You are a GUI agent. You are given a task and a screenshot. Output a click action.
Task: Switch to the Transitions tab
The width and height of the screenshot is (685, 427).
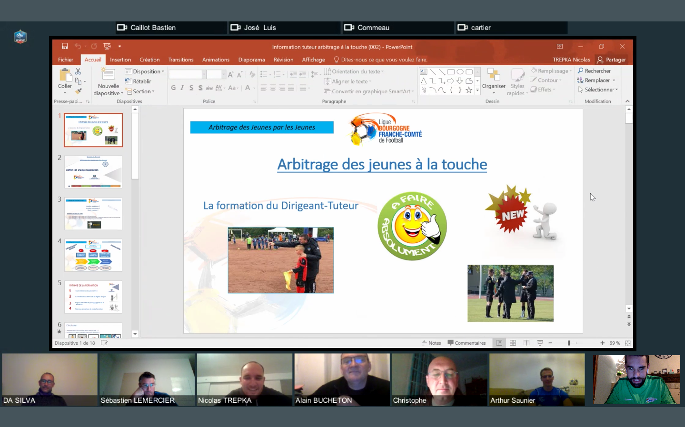pyautogui.click(x=181, y=60)
